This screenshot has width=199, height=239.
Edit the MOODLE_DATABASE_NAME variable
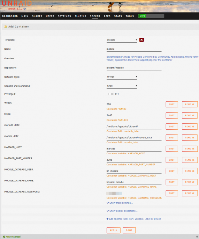pyautogui.click(x=172, y=182)
